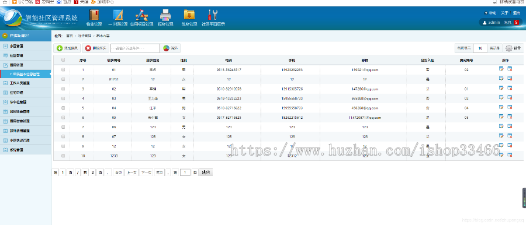
Task: Expand 系统管理 at the sidebar bottom
Action: coord(26,150)
